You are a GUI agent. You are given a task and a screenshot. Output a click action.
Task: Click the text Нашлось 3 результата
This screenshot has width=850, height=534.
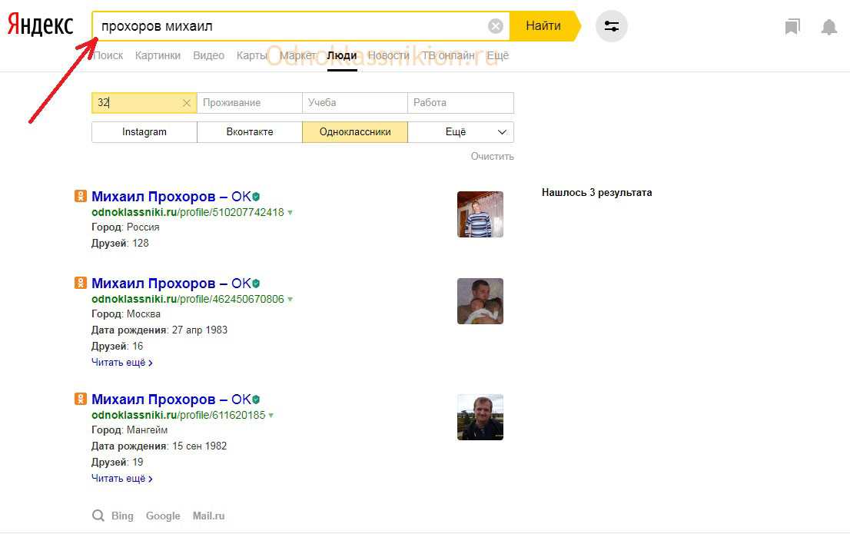[x=597, y=192]
